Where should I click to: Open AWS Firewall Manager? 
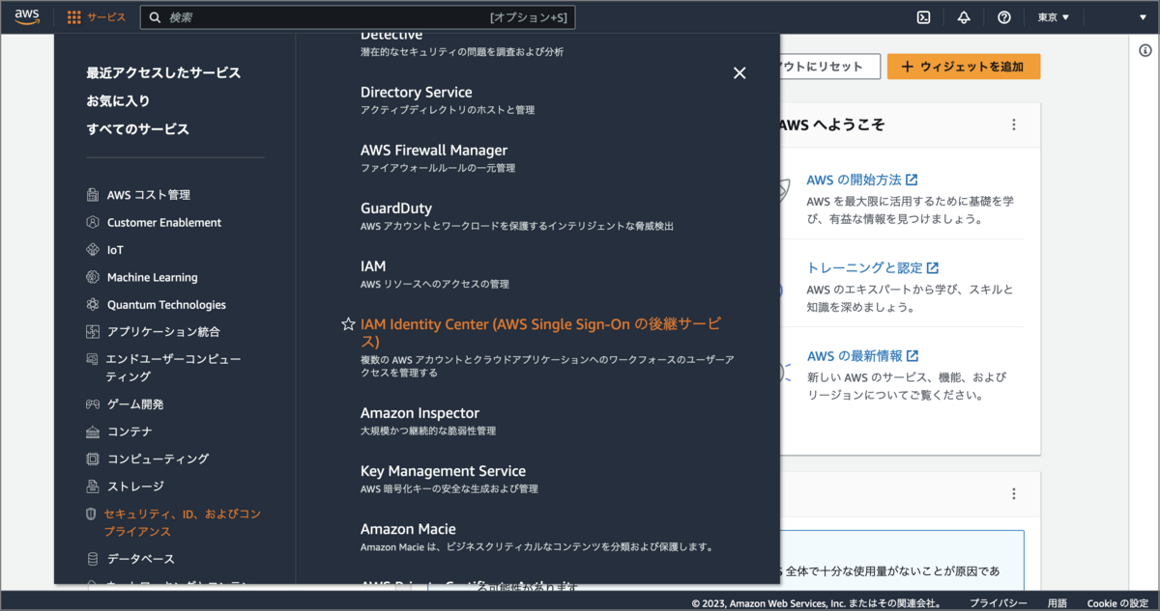click(x=434, y=151)
